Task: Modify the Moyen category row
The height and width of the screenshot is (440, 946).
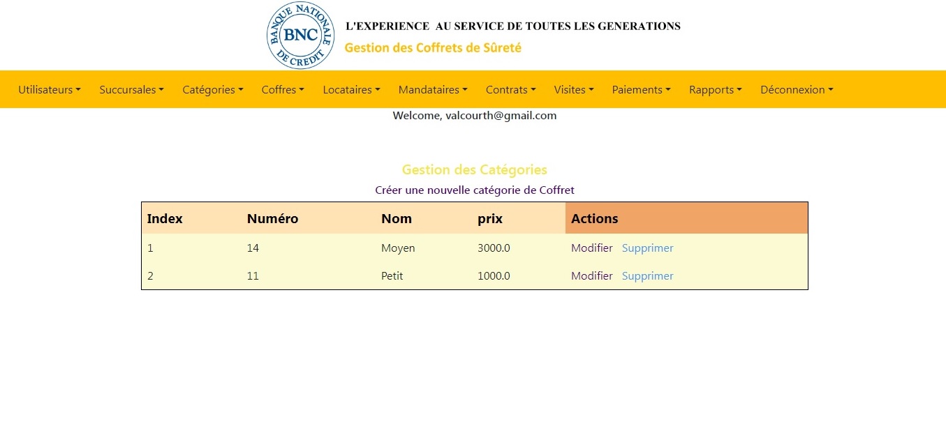Action: (591, 248)
